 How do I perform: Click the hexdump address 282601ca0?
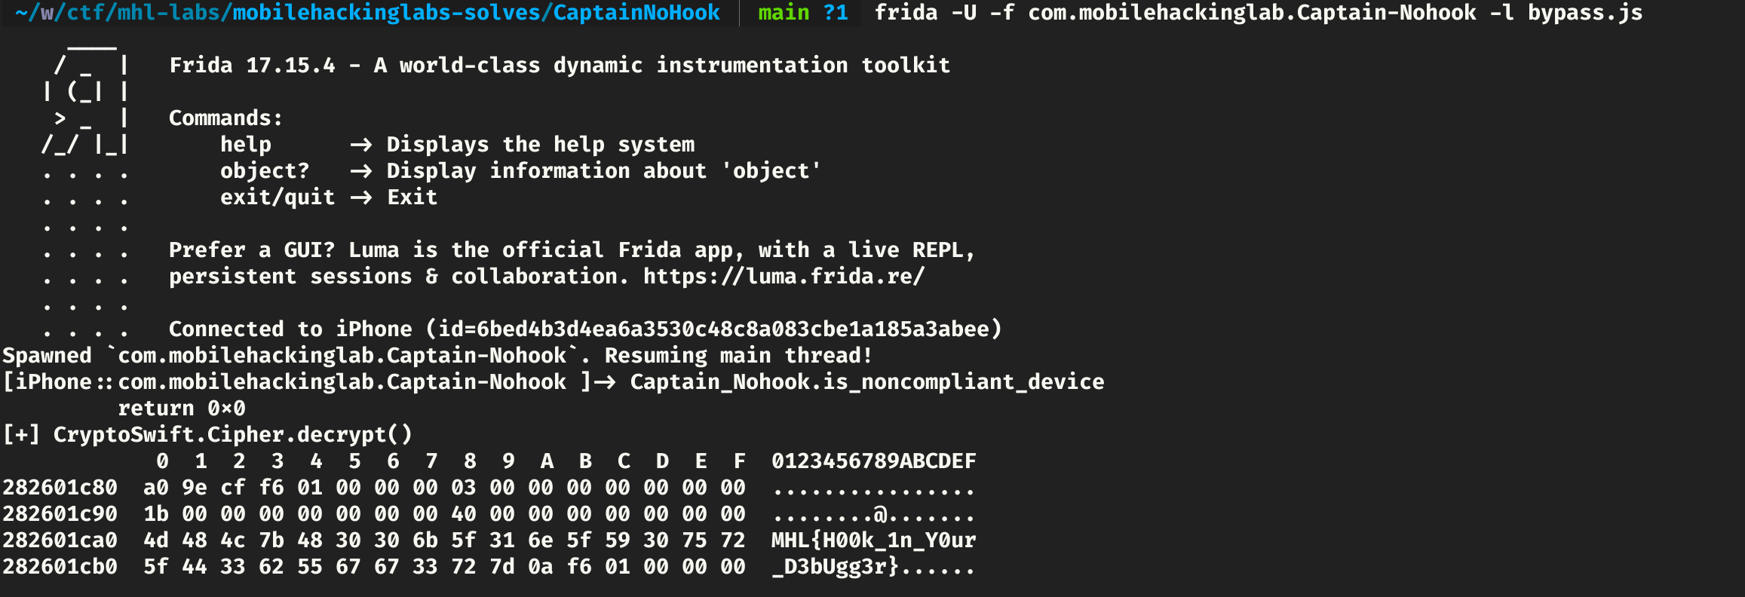click(x=60, y=540)
